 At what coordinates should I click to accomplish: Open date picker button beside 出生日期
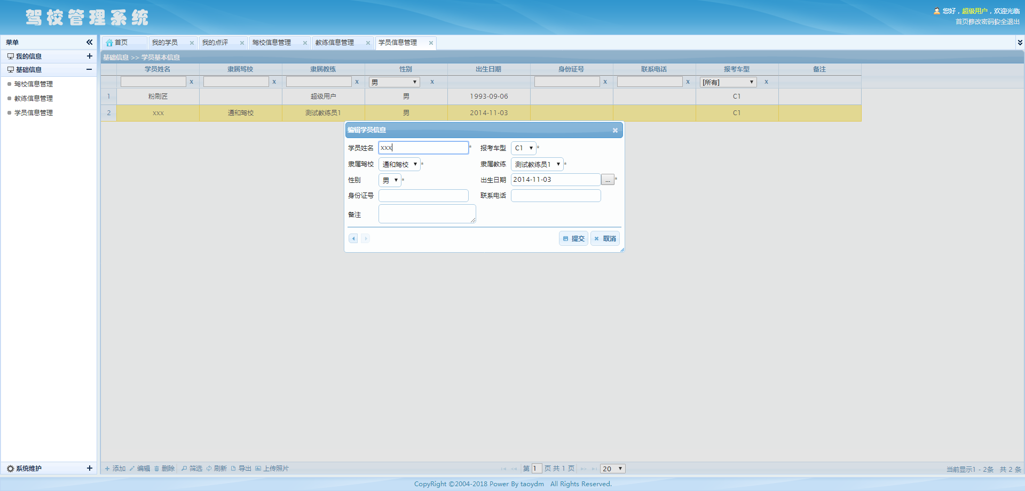[608, 180]
